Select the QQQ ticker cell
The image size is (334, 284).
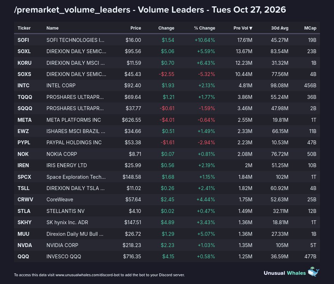(x=23, y=257)
